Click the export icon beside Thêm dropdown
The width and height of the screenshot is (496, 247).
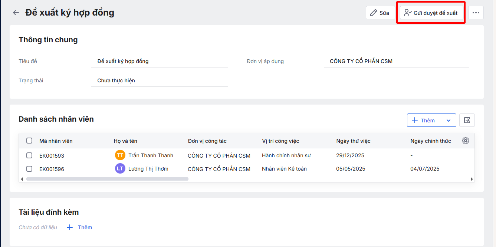(467, 120)
